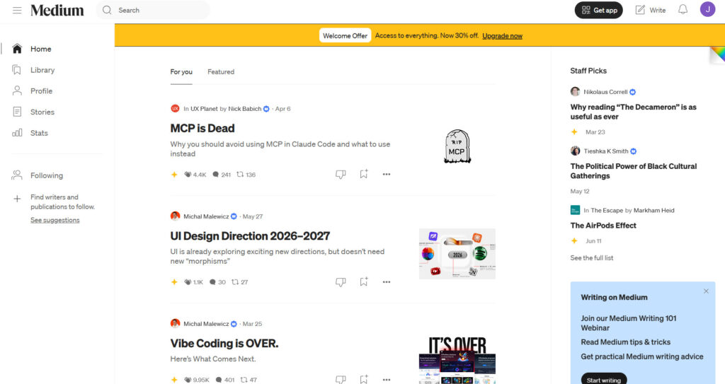The image size is (725, 384).
Task: Bookmark the Vibe Coding is OVER story
Action: click(x=364, y=379)
